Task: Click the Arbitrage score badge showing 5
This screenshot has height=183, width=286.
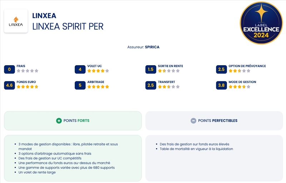Action: [80, 85]
